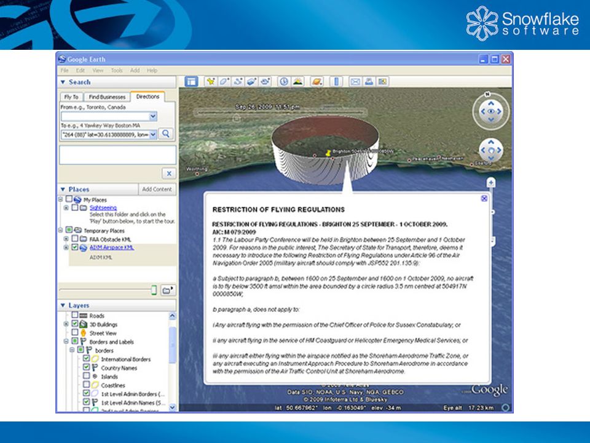
Task: Click the 3D Buildings layer icon
Action: coord(83,324)
